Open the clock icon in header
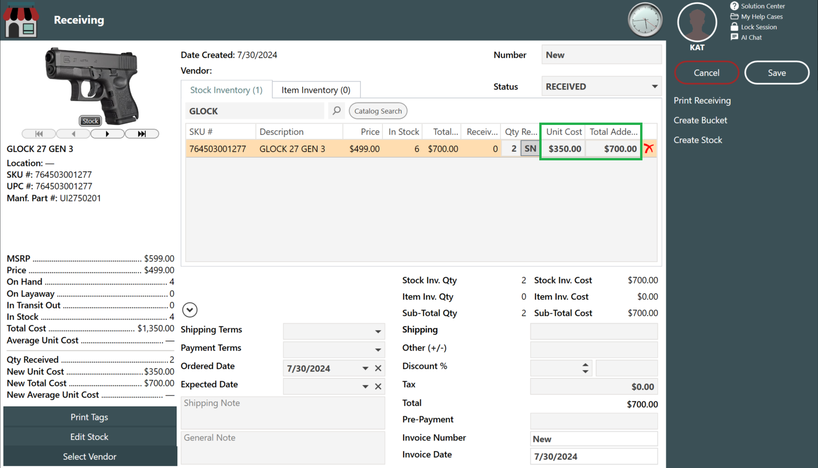Viewport: 818px width, 468px height. [645, 21]
